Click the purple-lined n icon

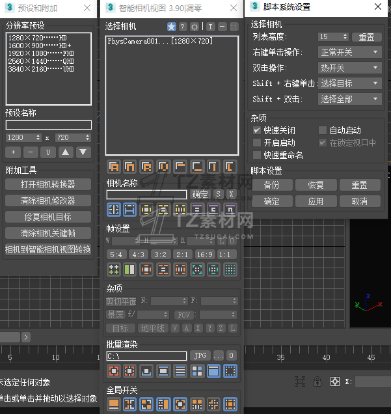[x=230, y=210]
